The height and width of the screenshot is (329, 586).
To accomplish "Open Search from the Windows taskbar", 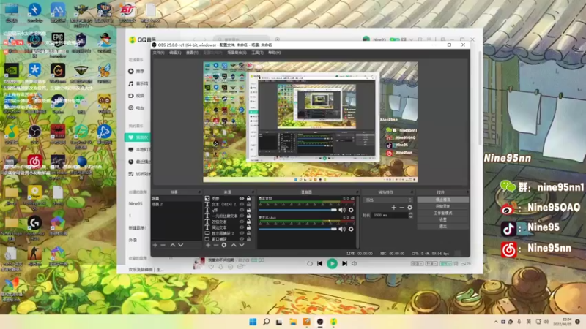I will click(266, 322).
